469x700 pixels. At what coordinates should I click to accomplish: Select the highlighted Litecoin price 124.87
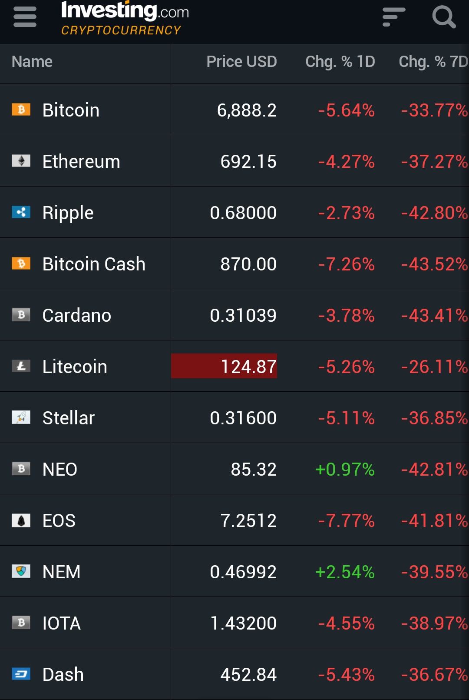(248, 367)
